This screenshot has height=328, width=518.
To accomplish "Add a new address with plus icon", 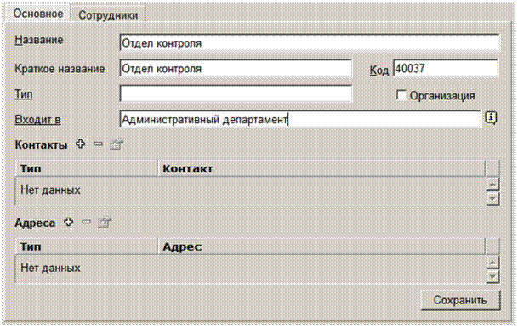I will [68, 222].
